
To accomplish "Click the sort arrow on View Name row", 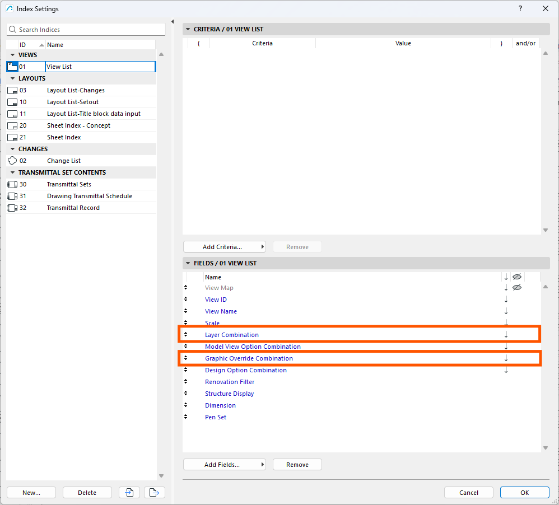I will 506,311.
